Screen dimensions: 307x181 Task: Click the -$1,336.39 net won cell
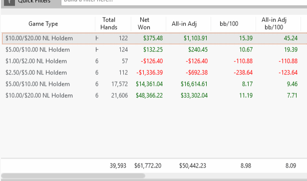pos(150,73)
